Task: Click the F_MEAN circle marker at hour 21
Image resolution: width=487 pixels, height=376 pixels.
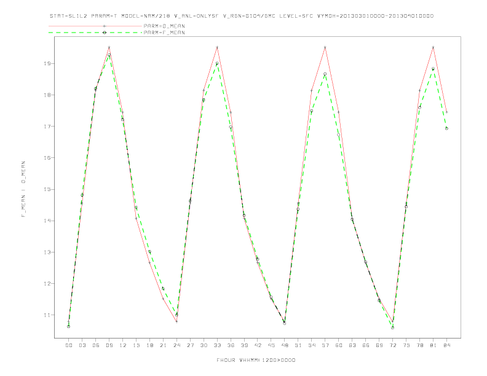Action: (163, 289)
